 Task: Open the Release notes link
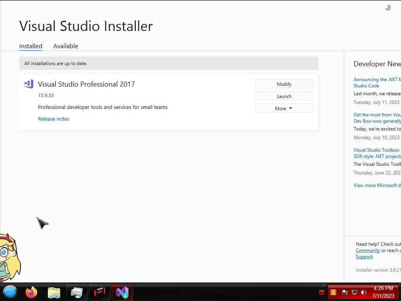tap(53, 119)
